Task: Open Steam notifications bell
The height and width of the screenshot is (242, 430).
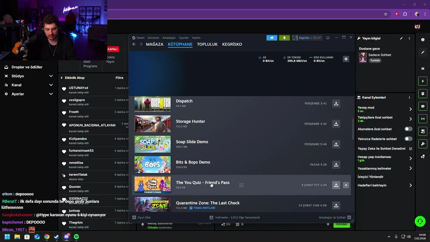Action: 284,38
